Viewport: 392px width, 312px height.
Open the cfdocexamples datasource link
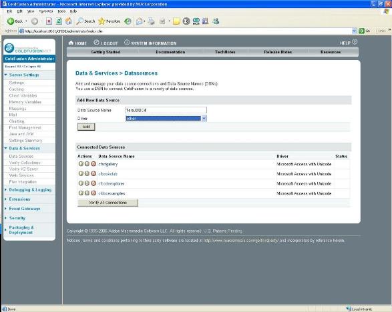click(x=112, y=193)
